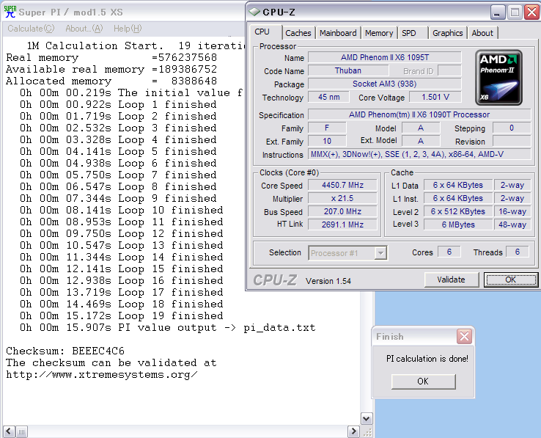Click the Cores count field
Image resolution: width=541 pixels, height=438 pixels.
pyautogui.click(x=449, y=252)
